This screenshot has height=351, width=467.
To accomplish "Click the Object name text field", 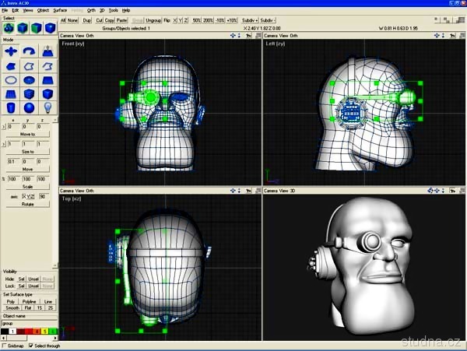I will [x=29, y=322].
